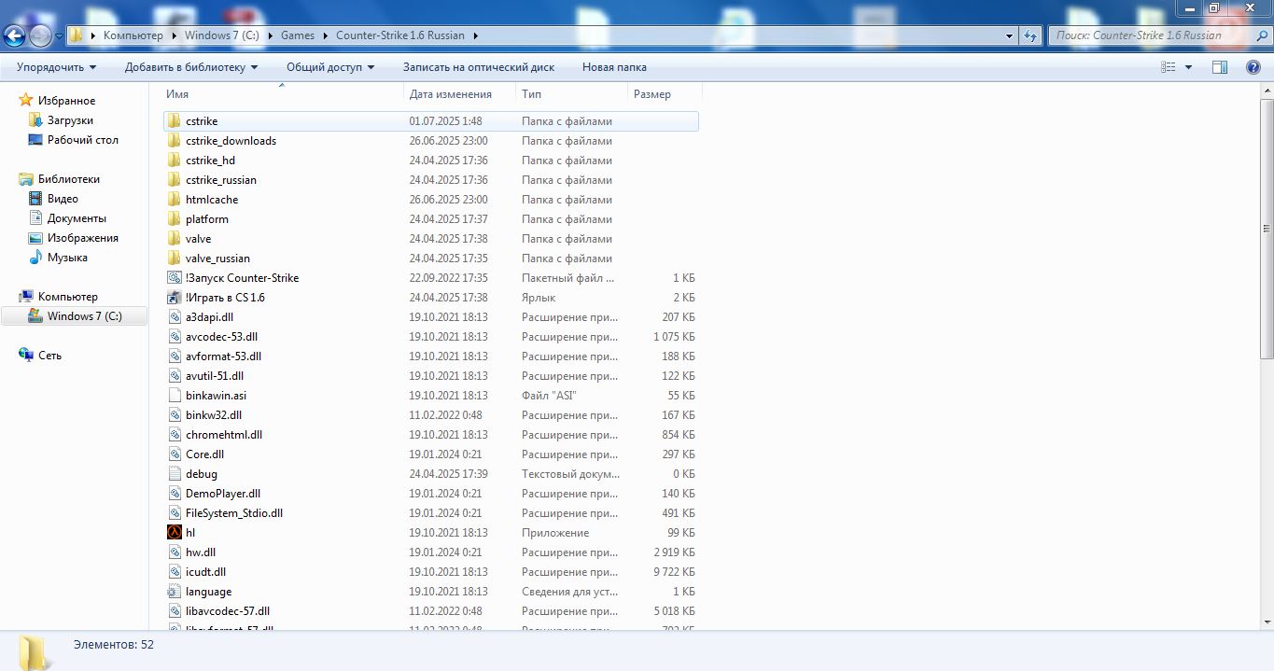
Task: Select the cstrike_russian folder name
Action: [x=221, y=180]
